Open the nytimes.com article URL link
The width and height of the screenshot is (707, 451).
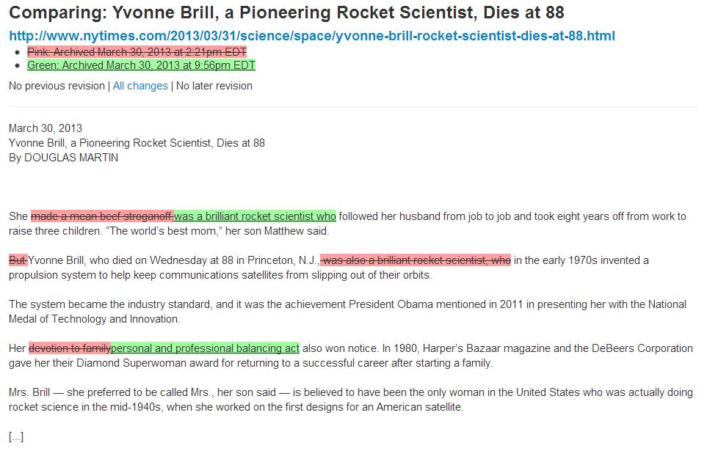(x=312, y=36)
